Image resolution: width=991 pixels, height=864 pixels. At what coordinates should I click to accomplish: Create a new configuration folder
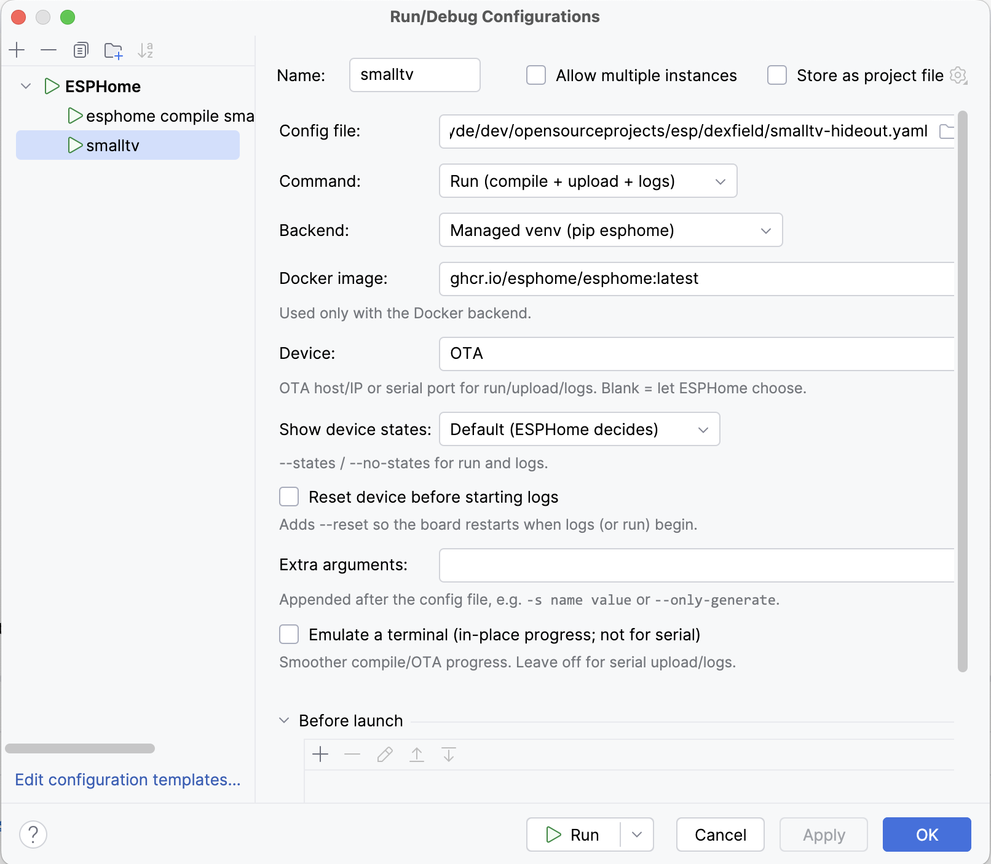tap(113, 50)
